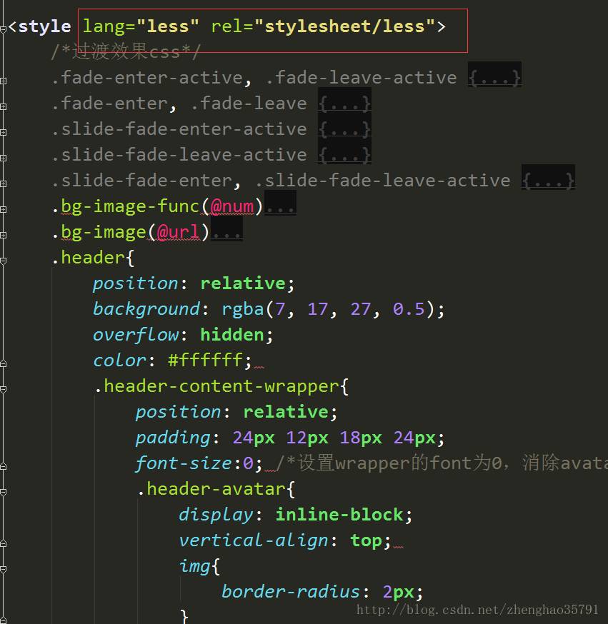Click 'display' property name
The height and width of the screenshot is (624, 608).
tap(216, 515)
